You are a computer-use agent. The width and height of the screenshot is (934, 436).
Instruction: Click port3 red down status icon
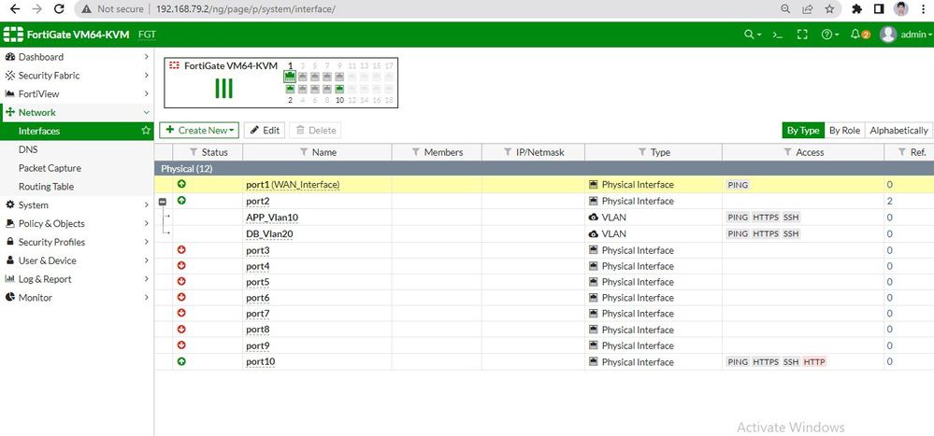click(181, 250)
